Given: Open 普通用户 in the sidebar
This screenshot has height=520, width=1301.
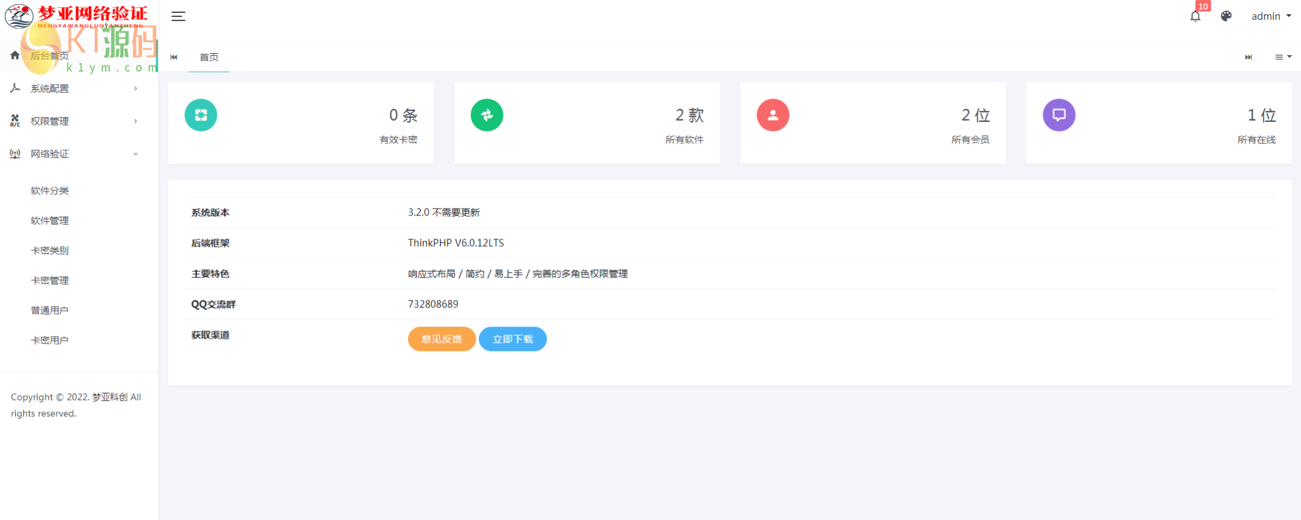Looking at the screenshot, I should (x=50, y=311).
